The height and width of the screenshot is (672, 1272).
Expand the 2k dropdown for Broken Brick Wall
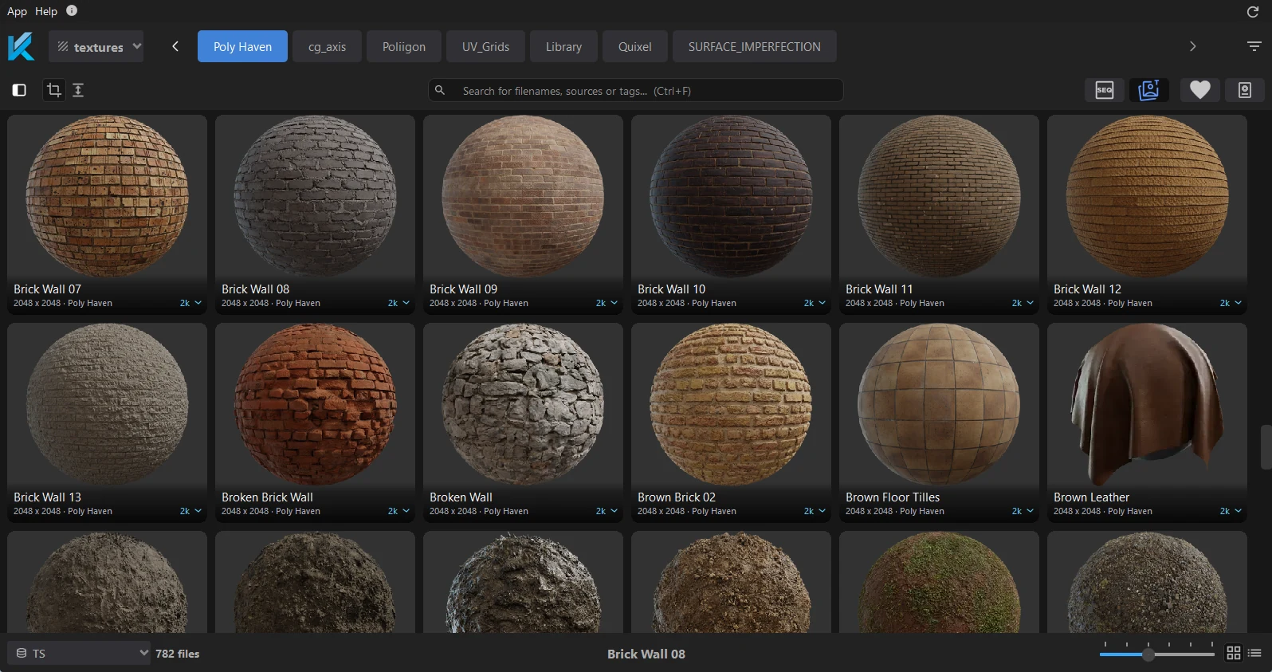[x=398, y=511]
